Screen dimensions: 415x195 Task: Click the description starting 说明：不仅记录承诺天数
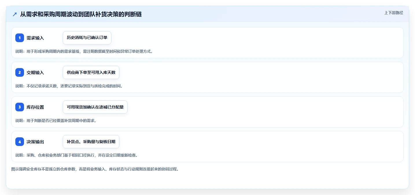(69, 86)
